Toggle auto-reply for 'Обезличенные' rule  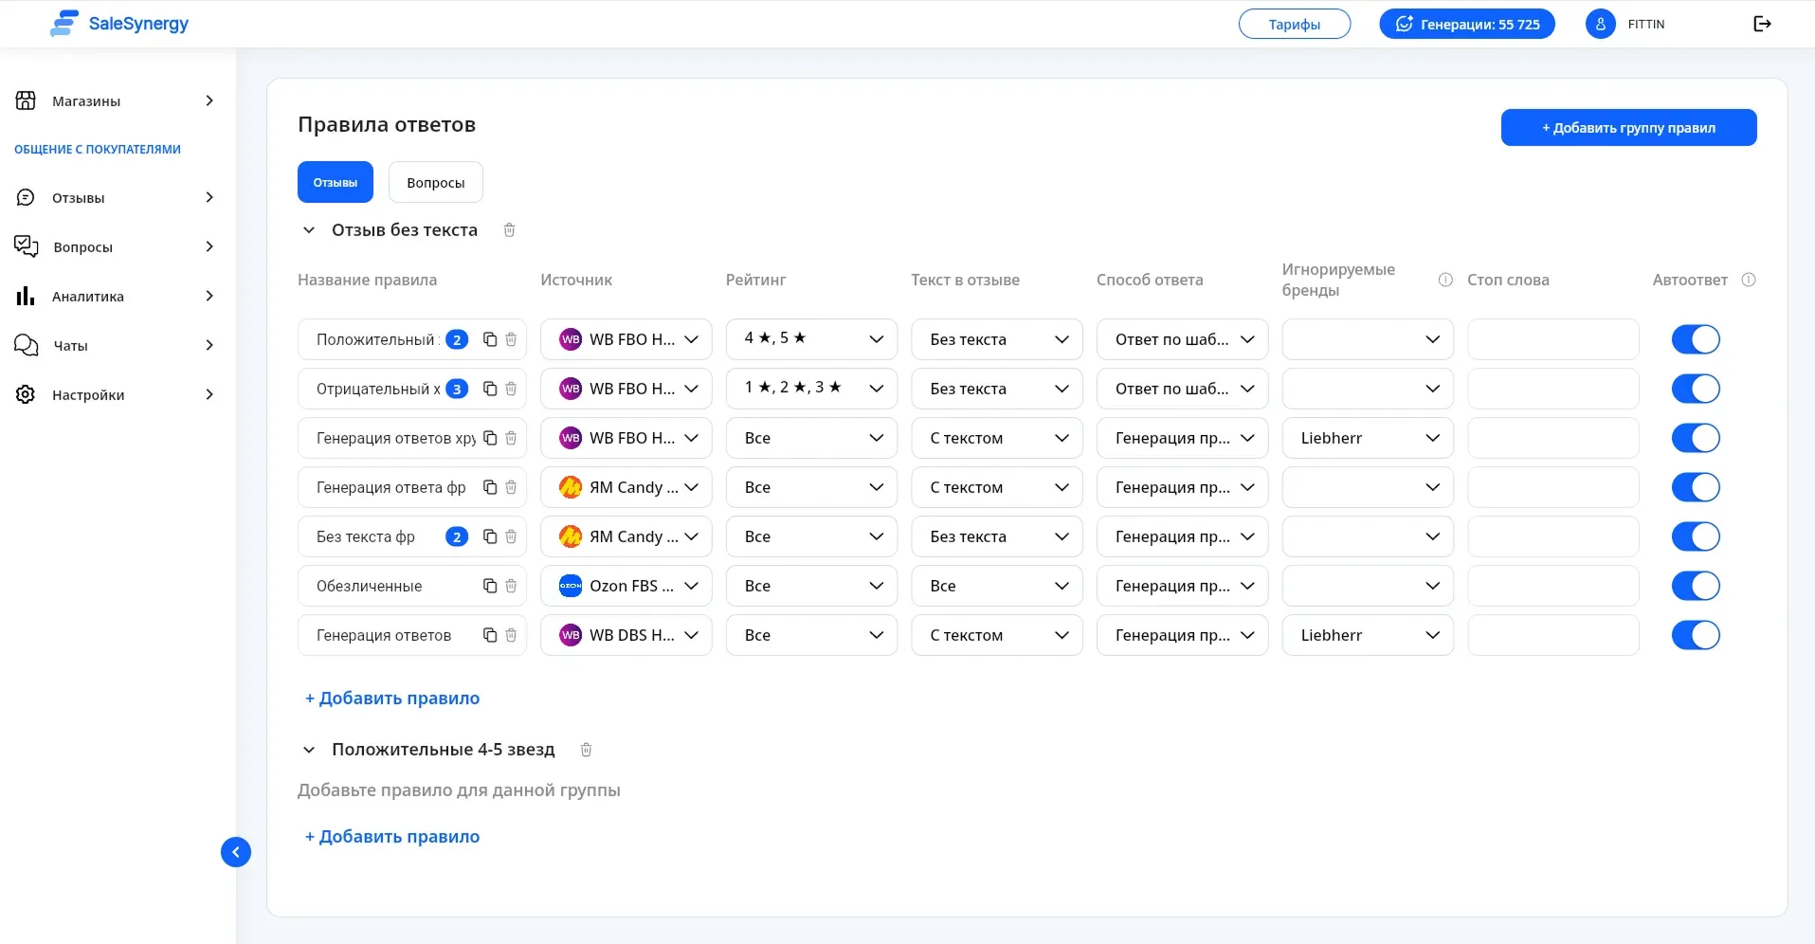tap(1695, 586)
